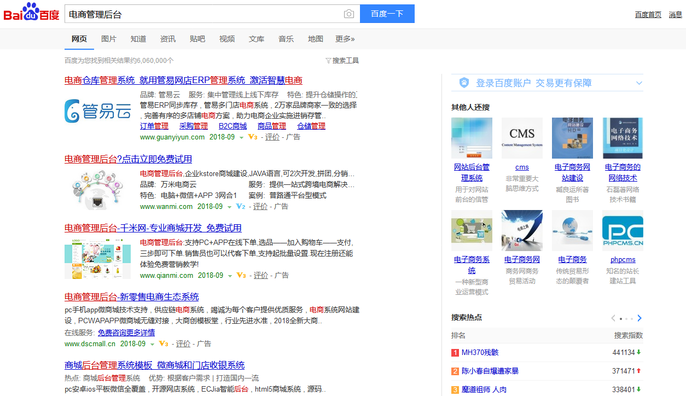The image size is (686, 396).
Task: Open the 电商管理后台-千米网 result link
Action: 153,228
